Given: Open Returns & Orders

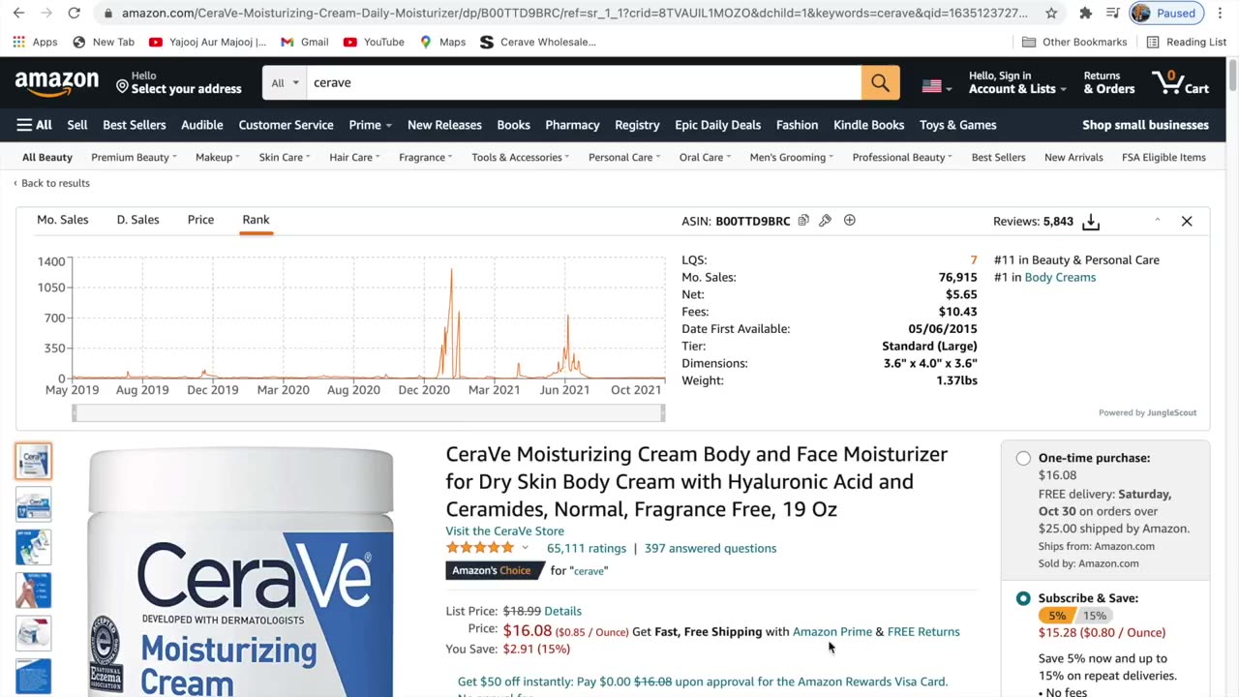Looking at the screenshot, I should click(x=1109, y=82).
